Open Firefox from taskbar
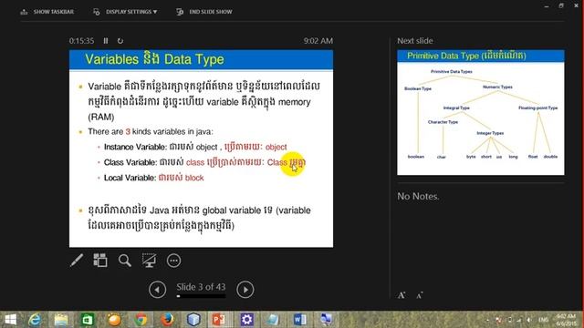The height and width of the screenshot is (328, 584). click(x=167, y=320)
